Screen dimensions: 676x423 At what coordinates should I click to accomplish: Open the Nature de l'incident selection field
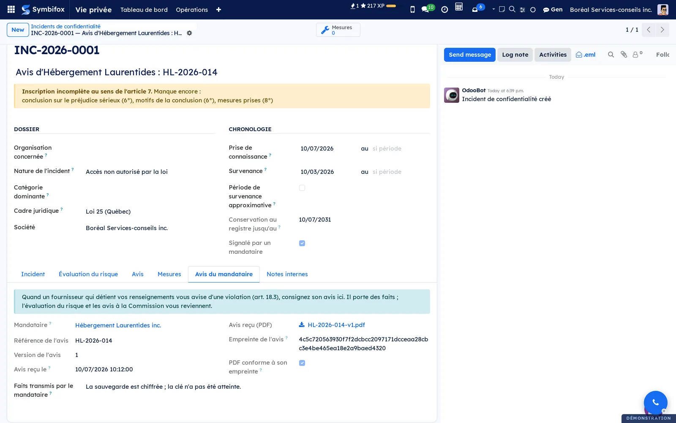coord(150,172)
